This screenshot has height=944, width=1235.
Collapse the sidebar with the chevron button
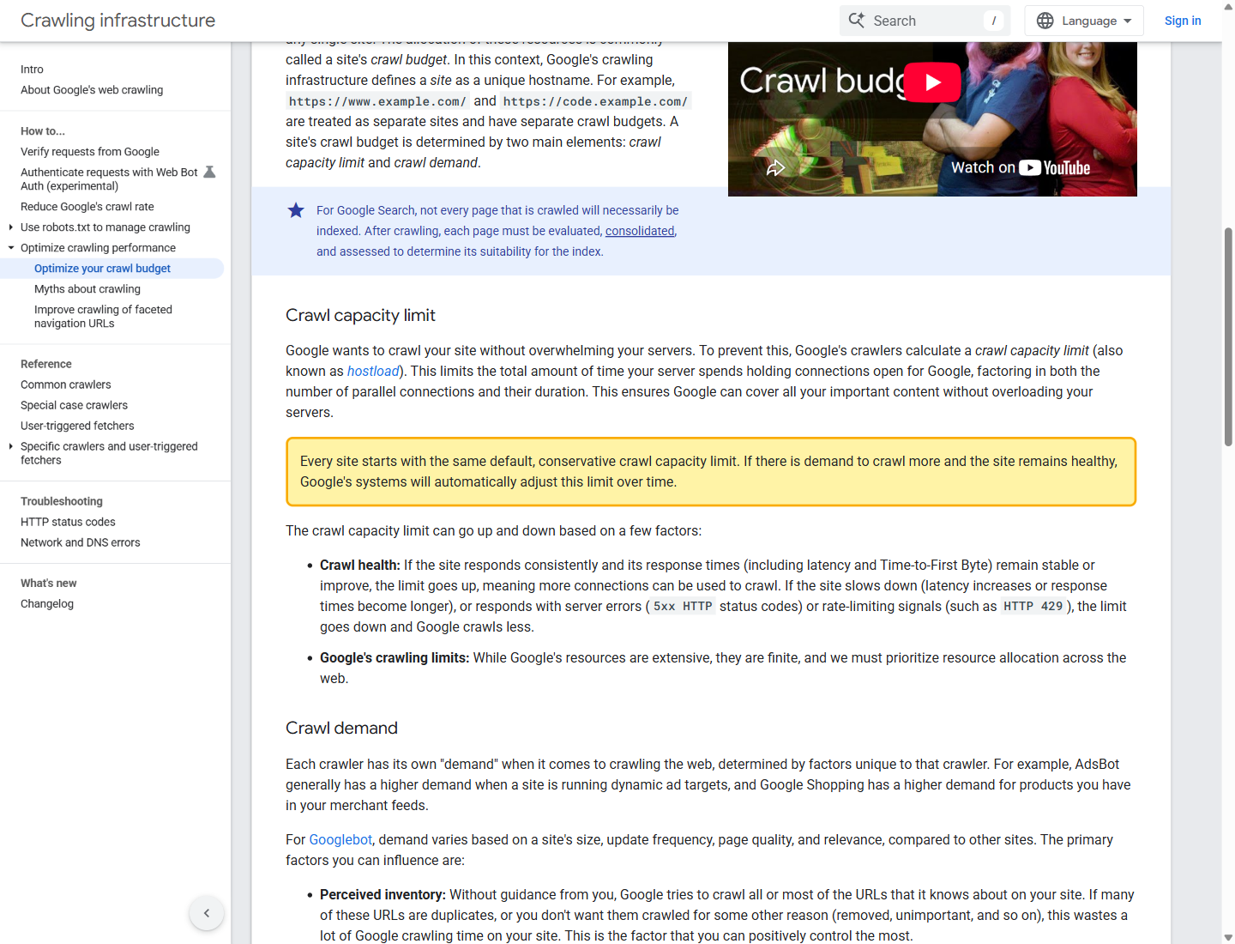[207, 913]
